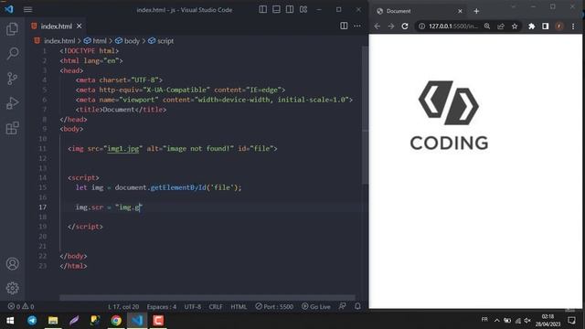Change CRLF end of line sequence
This screenshot has width=585, height=329.
coord(216,307)
